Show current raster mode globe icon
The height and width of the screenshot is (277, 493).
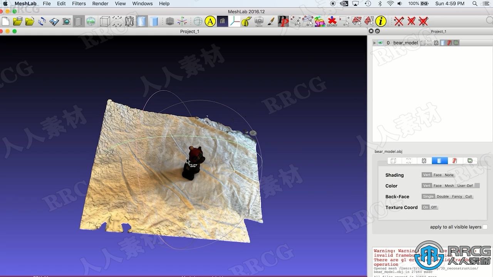pyautogui.click(x=91, y=21)
